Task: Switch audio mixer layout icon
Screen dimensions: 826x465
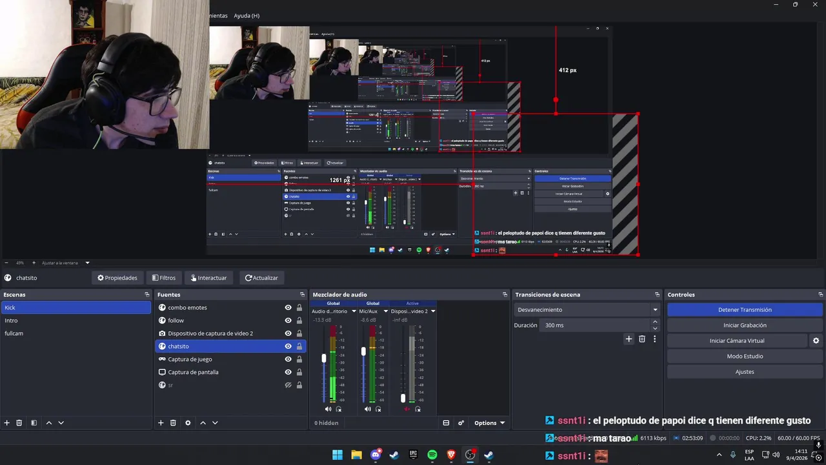Action: click(446, 423)
